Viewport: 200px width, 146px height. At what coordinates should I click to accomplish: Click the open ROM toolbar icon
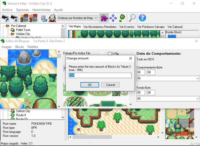5,18
